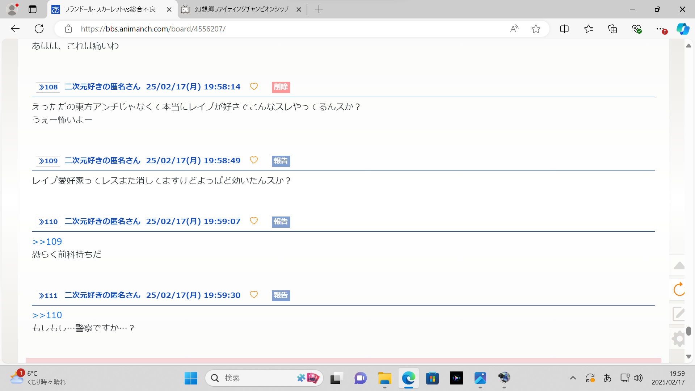Click the orange reload icon in sidebar
The width and height of the screenshot is (695, 391).
[x=679, y=290]
